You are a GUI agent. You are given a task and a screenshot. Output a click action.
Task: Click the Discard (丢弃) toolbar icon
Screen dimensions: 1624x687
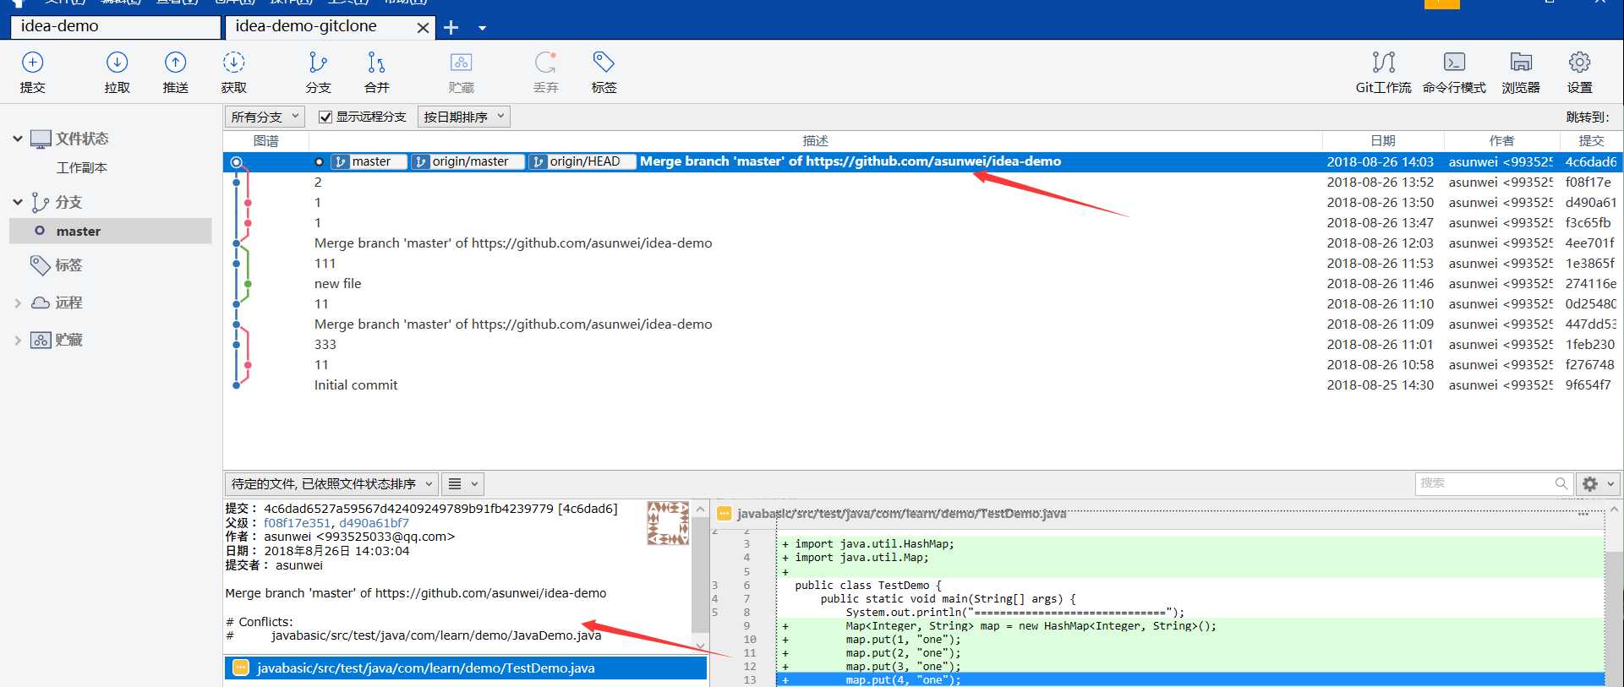(x=545, y=63)
